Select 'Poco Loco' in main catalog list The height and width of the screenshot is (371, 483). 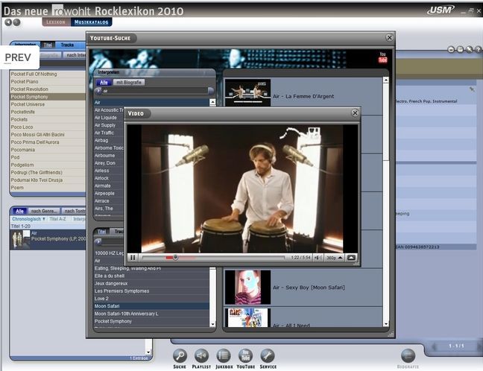[x=48, y=127]
